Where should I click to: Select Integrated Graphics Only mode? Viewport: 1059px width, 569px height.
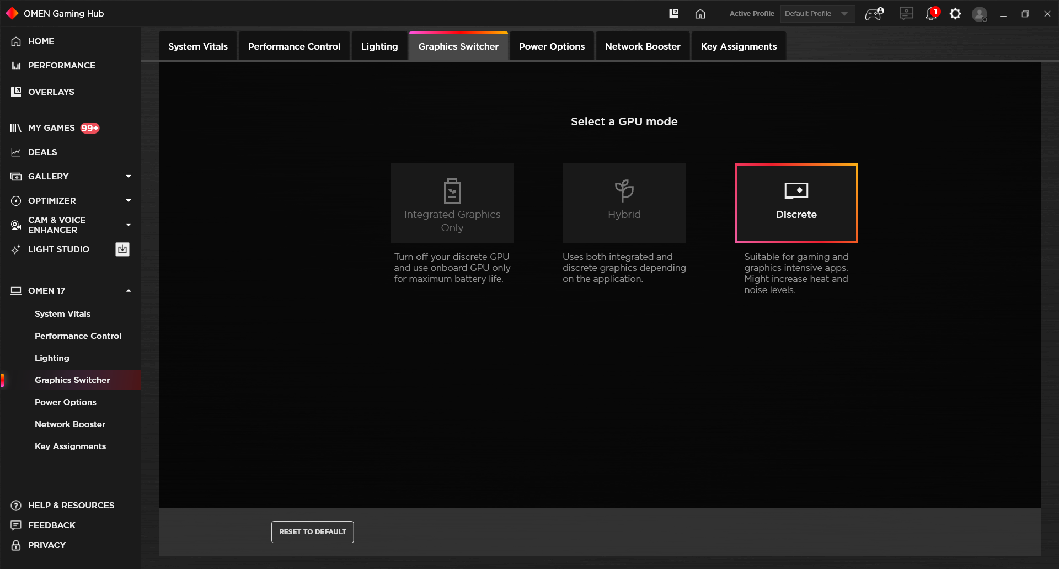(452, 203)
